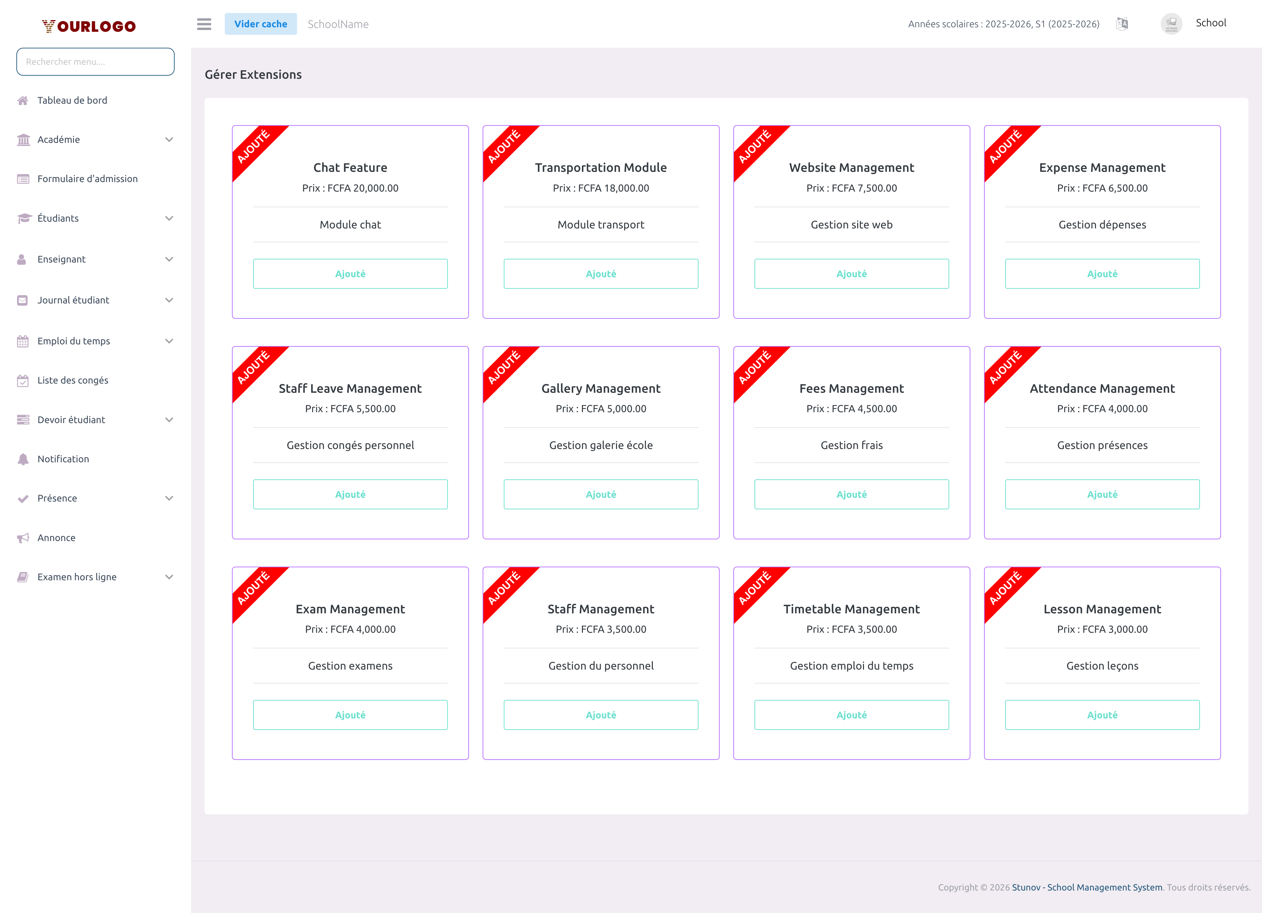Click the Notification bell icon
1262x913 pixels.
click(x=23, y=459)
